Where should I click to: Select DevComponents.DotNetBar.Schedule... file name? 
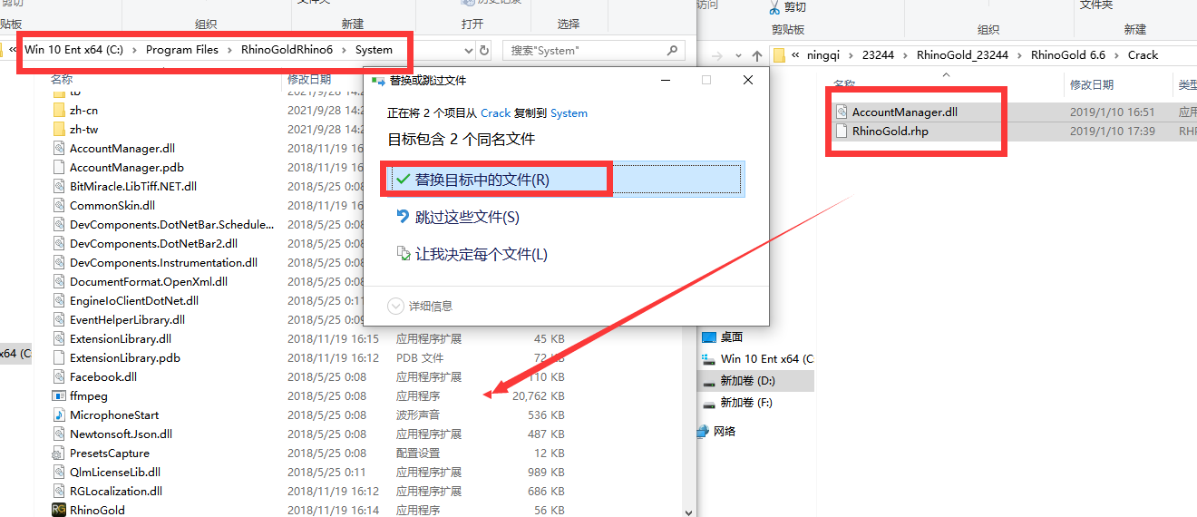171,225
